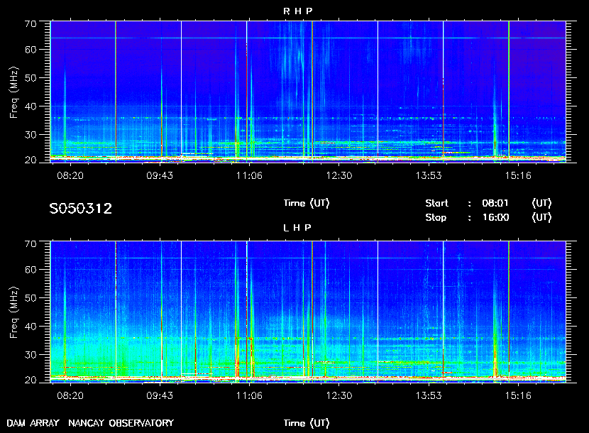589x433 pixels.
Task: Click the "15:16" time tick under LHP plot
Action: 518,395
